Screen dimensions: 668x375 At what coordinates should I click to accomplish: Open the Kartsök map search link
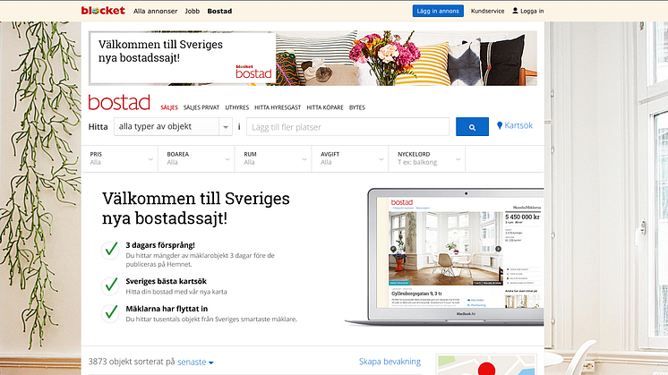pyautogui.click(x=518, y=125)
